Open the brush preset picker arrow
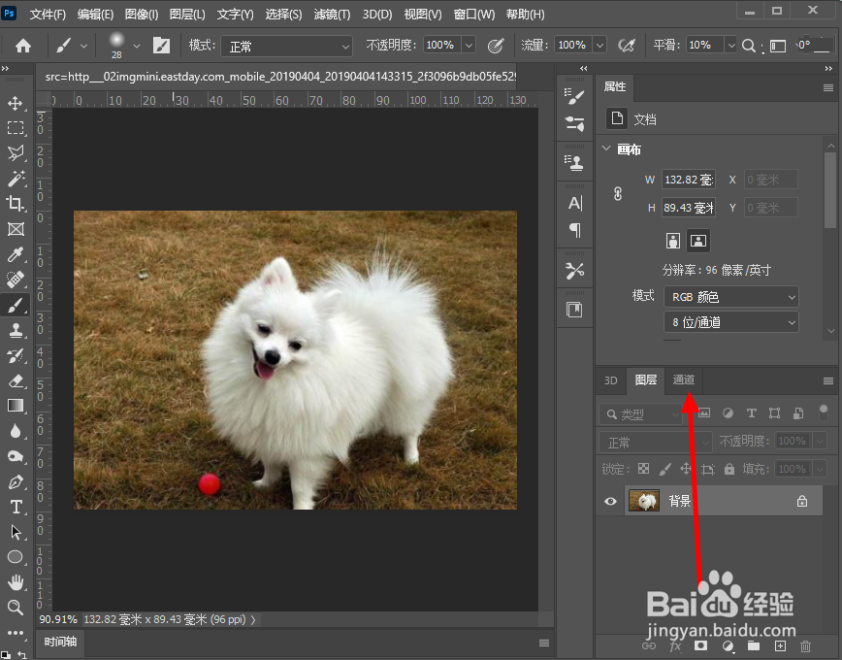Screen dimensions: 842x660 tap(137, 47)
